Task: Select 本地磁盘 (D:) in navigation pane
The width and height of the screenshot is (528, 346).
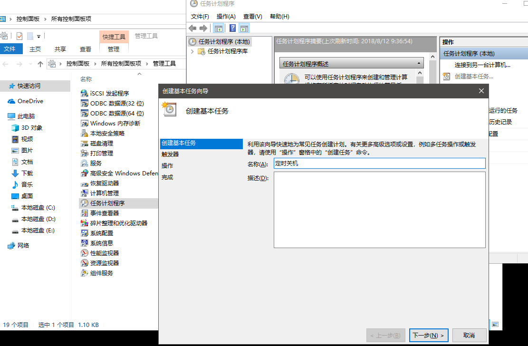Action: point(33,219)
